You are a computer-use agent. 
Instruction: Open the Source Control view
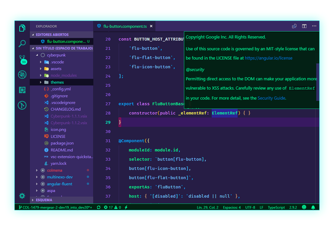pos(22,59)
